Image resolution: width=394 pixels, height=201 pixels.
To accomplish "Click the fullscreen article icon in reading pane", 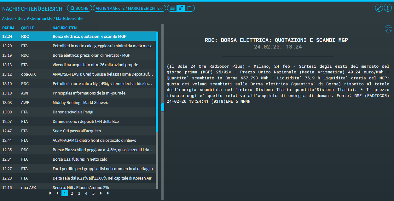I will [388, 29].
